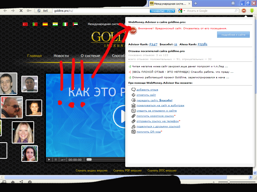Click the Искать в Google search field
This screenshot has width=257, height=192.
210,11
